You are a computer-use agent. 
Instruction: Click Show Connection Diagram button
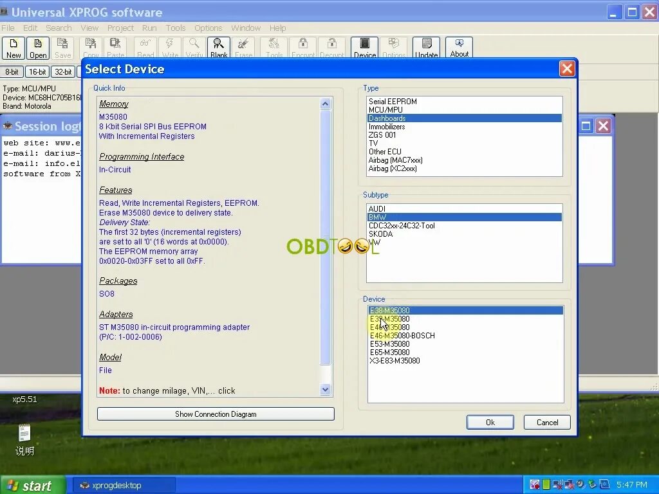[216, 414]
